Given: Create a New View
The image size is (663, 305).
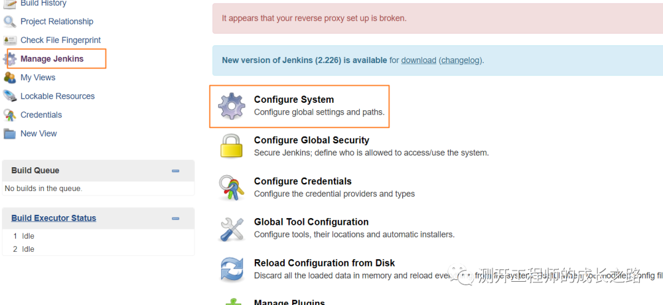Looking at the screenshot, I should (x=39, y=134).
